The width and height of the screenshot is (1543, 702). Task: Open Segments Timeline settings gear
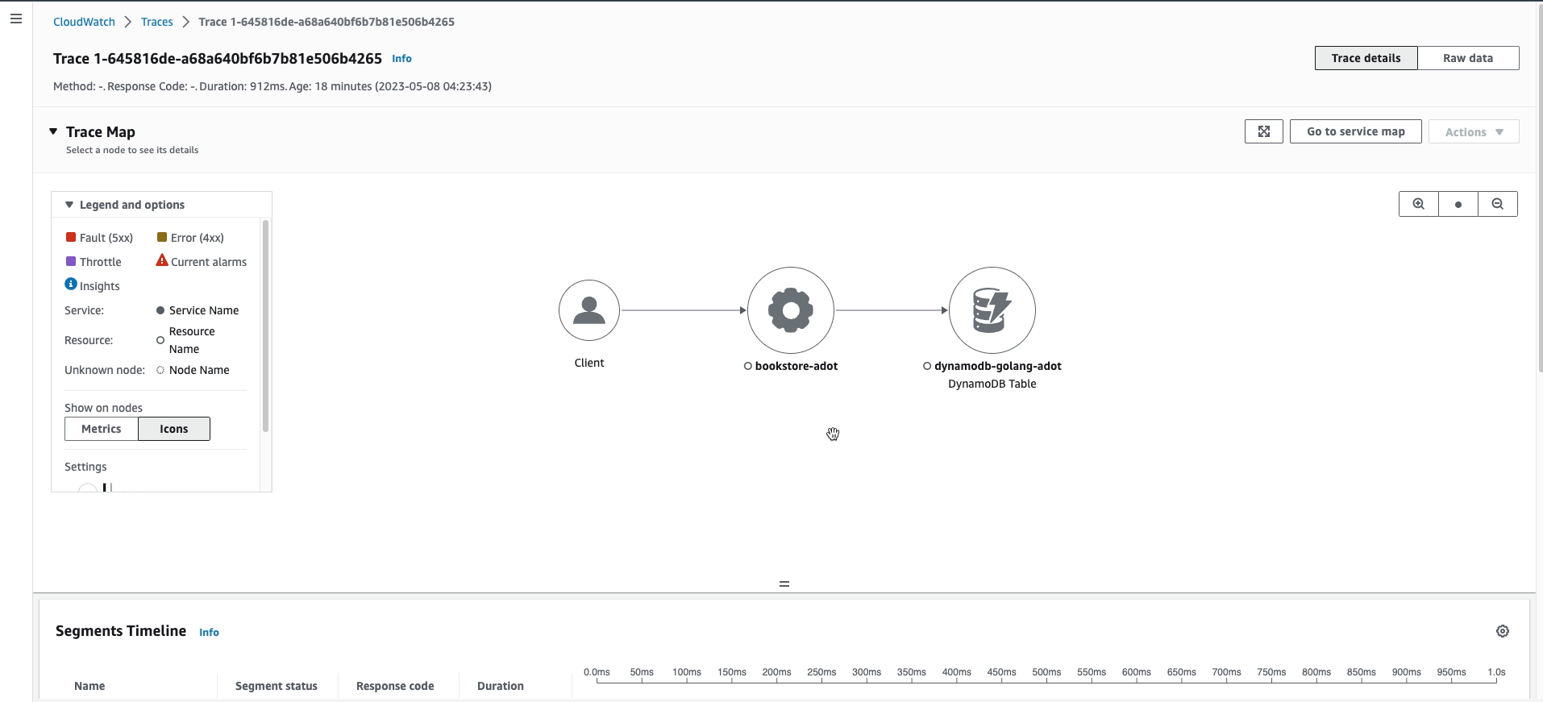(1503, 631)
